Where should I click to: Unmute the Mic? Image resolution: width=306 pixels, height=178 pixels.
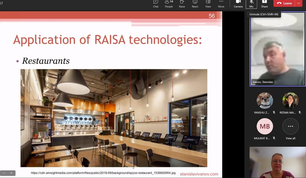click(251, 4)
